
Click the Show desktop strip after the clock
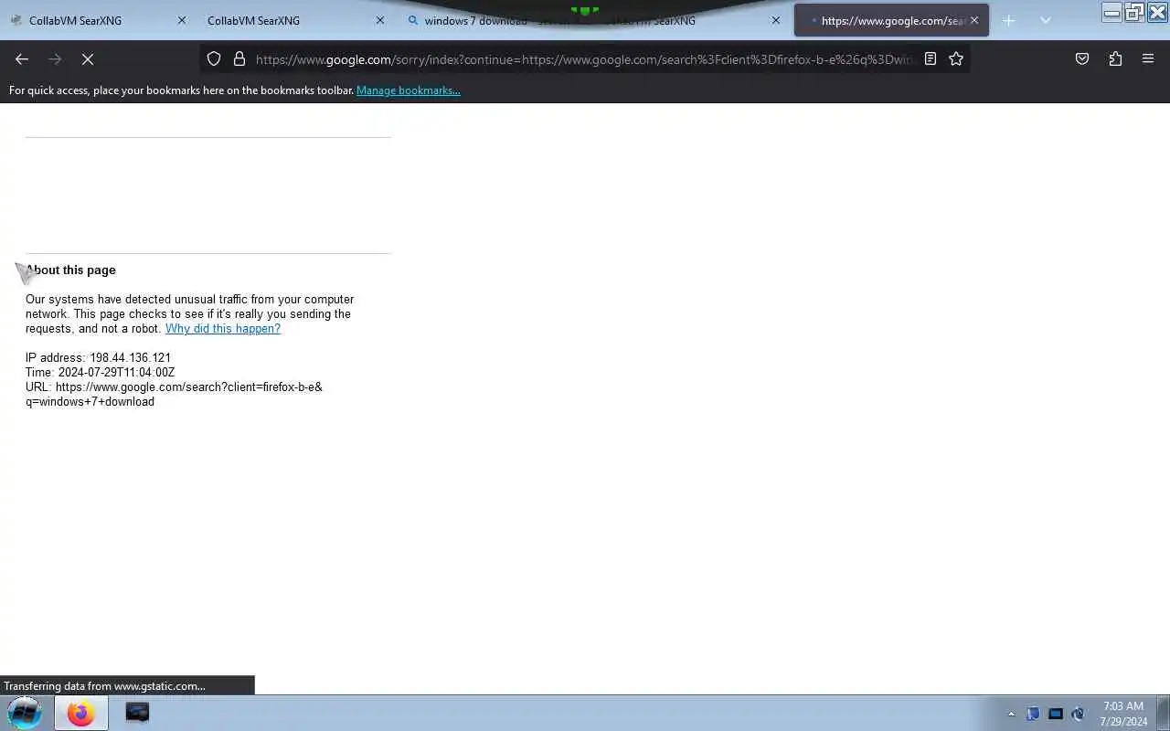coord(1163,713)
